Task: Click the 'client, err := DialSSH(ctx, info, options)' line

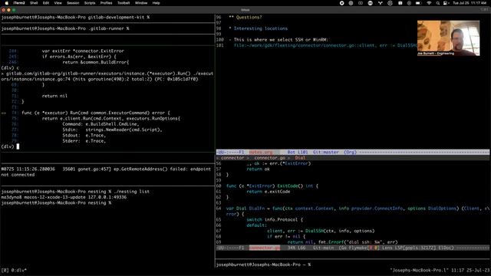Action: pos(321,231)
